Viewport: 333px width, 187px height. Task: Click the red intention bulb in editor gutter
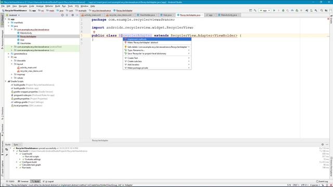(94, 32)
